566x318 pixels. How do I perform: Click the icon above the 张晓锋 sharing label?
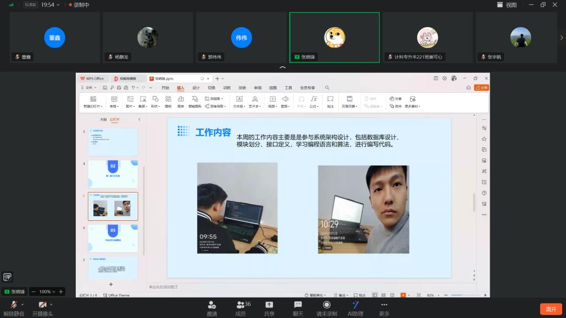(8, 277)
